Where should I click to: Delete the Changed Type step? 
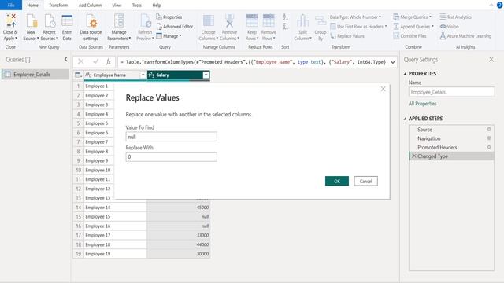point(414,156)
